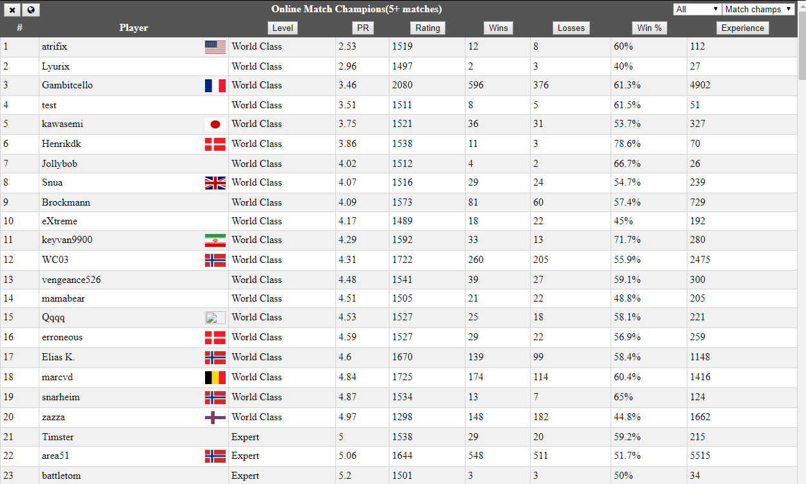Click the UK flag next to Snua

coord(215,183)
